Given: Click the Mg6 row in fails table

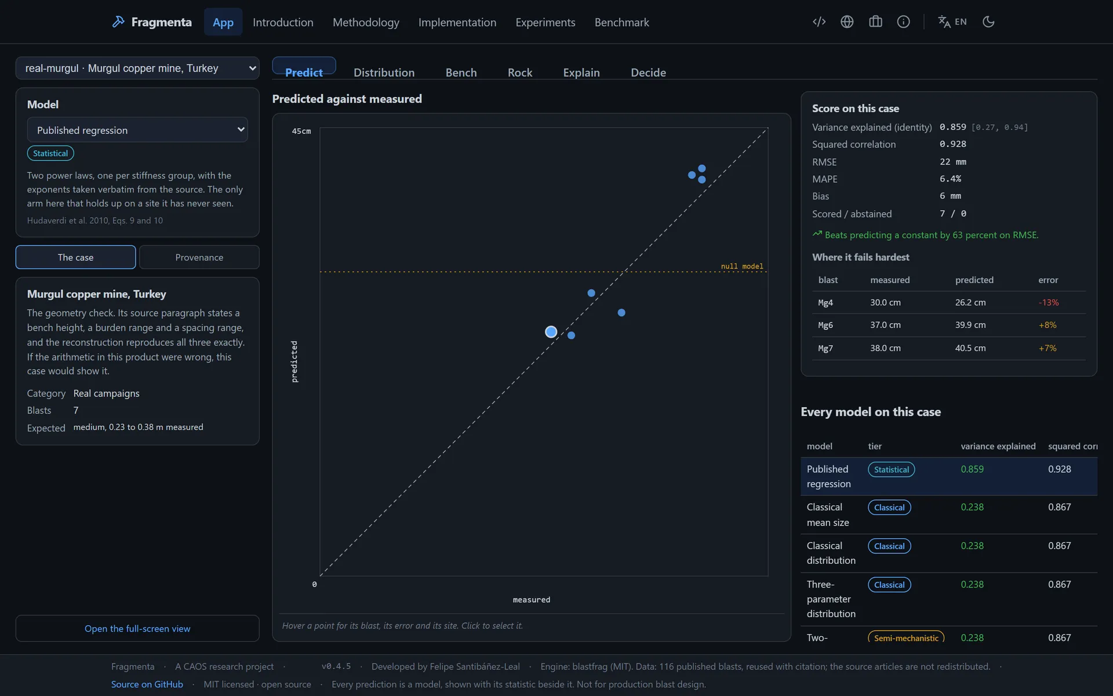Looking at the screenshot, I should (949, 325).
